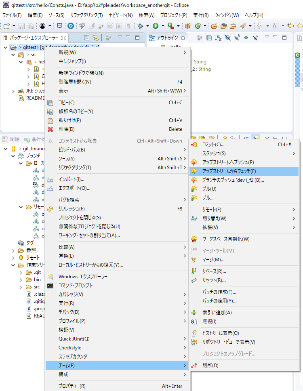Switch to the アウトライン view tab
The height and width of the screenshot is (391, 303).
click(x=167, y=38)
